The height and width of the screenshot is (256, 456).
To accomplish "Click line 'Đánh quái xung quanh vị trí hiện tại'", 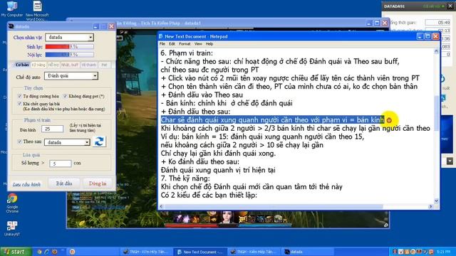I will coord(218,170).
